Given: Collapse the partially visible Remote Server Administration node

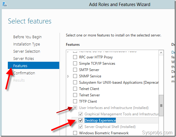Looking at the screenshot, I should [x=68, y=52].
